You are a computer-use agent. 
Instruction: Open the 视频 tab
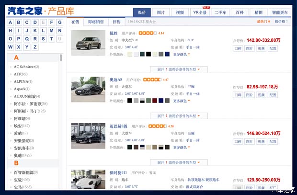180,12
